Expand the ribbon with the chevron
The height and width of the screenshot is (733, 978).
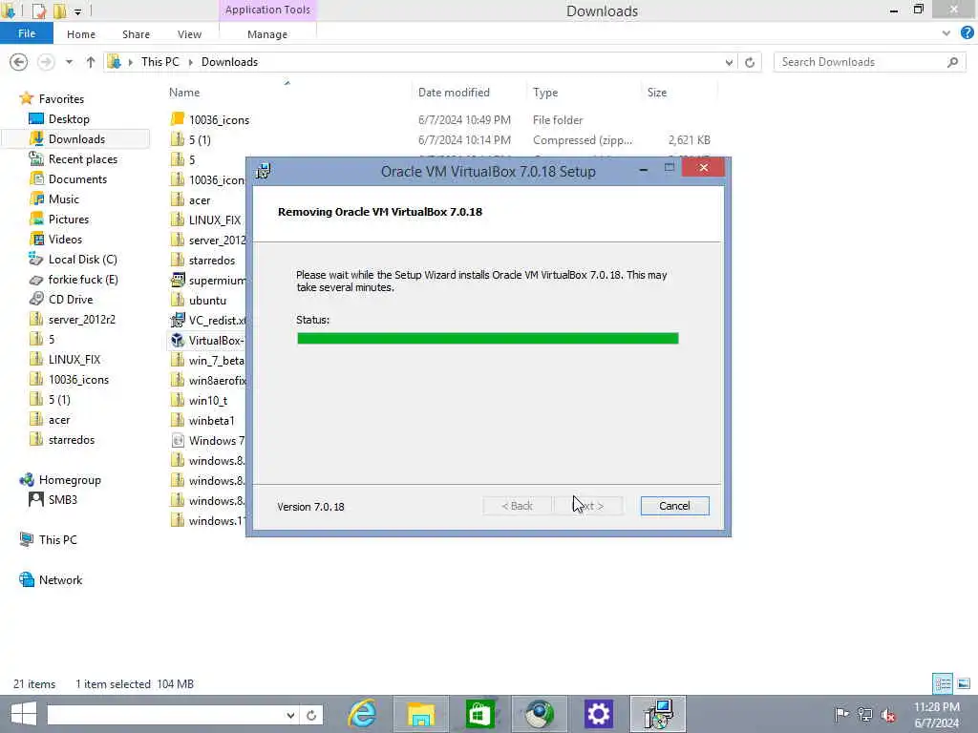(x=946, y=33)
